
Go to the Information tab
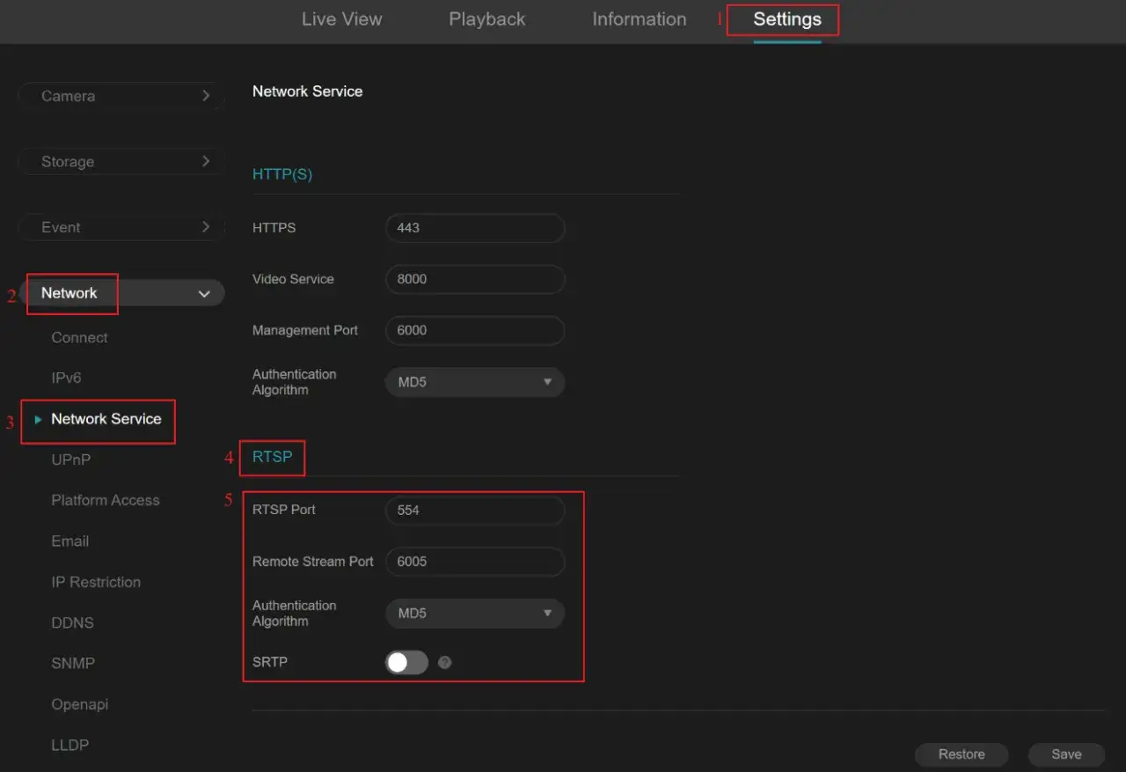(639, 19)
